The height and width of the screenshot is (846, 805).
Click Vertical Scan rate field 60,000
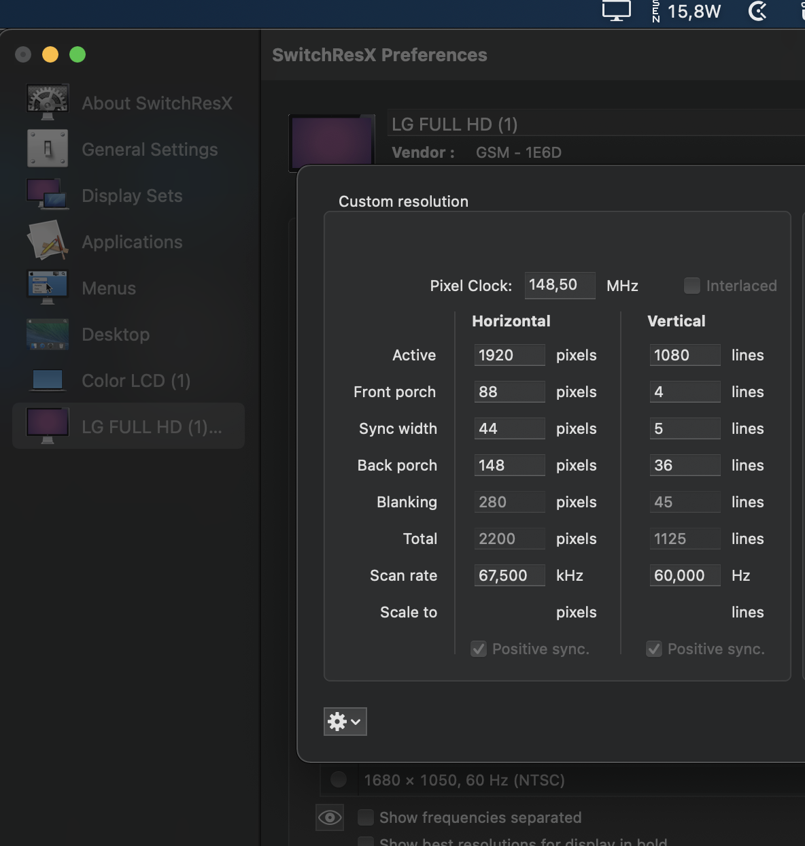click(685, 575)
